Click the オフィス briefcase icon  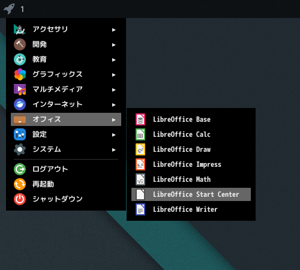20,119
